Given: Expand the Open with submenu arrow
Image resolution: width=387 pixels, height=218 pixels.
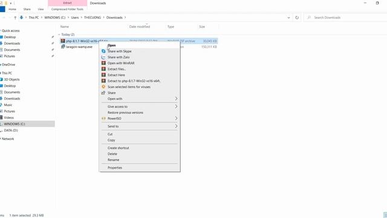Looking at the screenshot, I should [176, 99].
